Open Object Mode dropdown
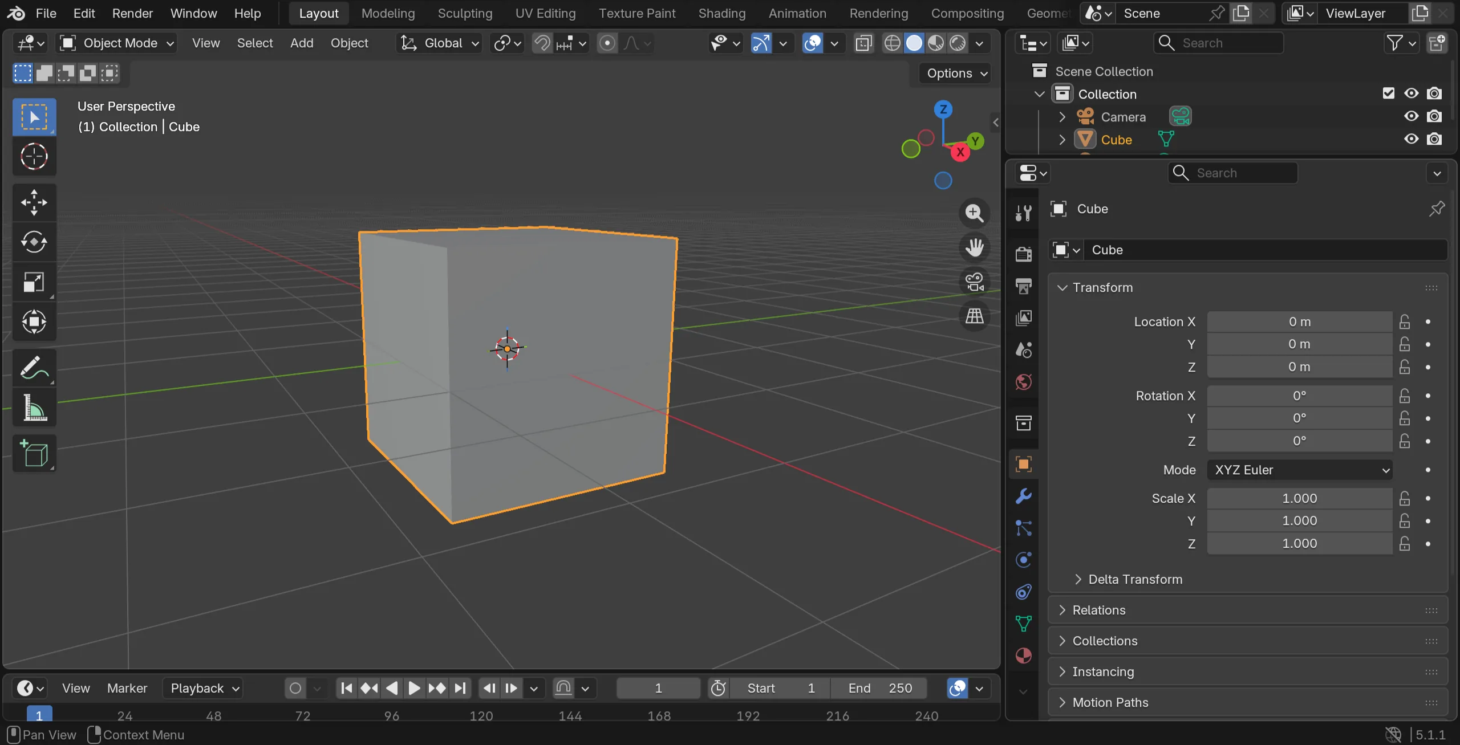 pos(116,43)
